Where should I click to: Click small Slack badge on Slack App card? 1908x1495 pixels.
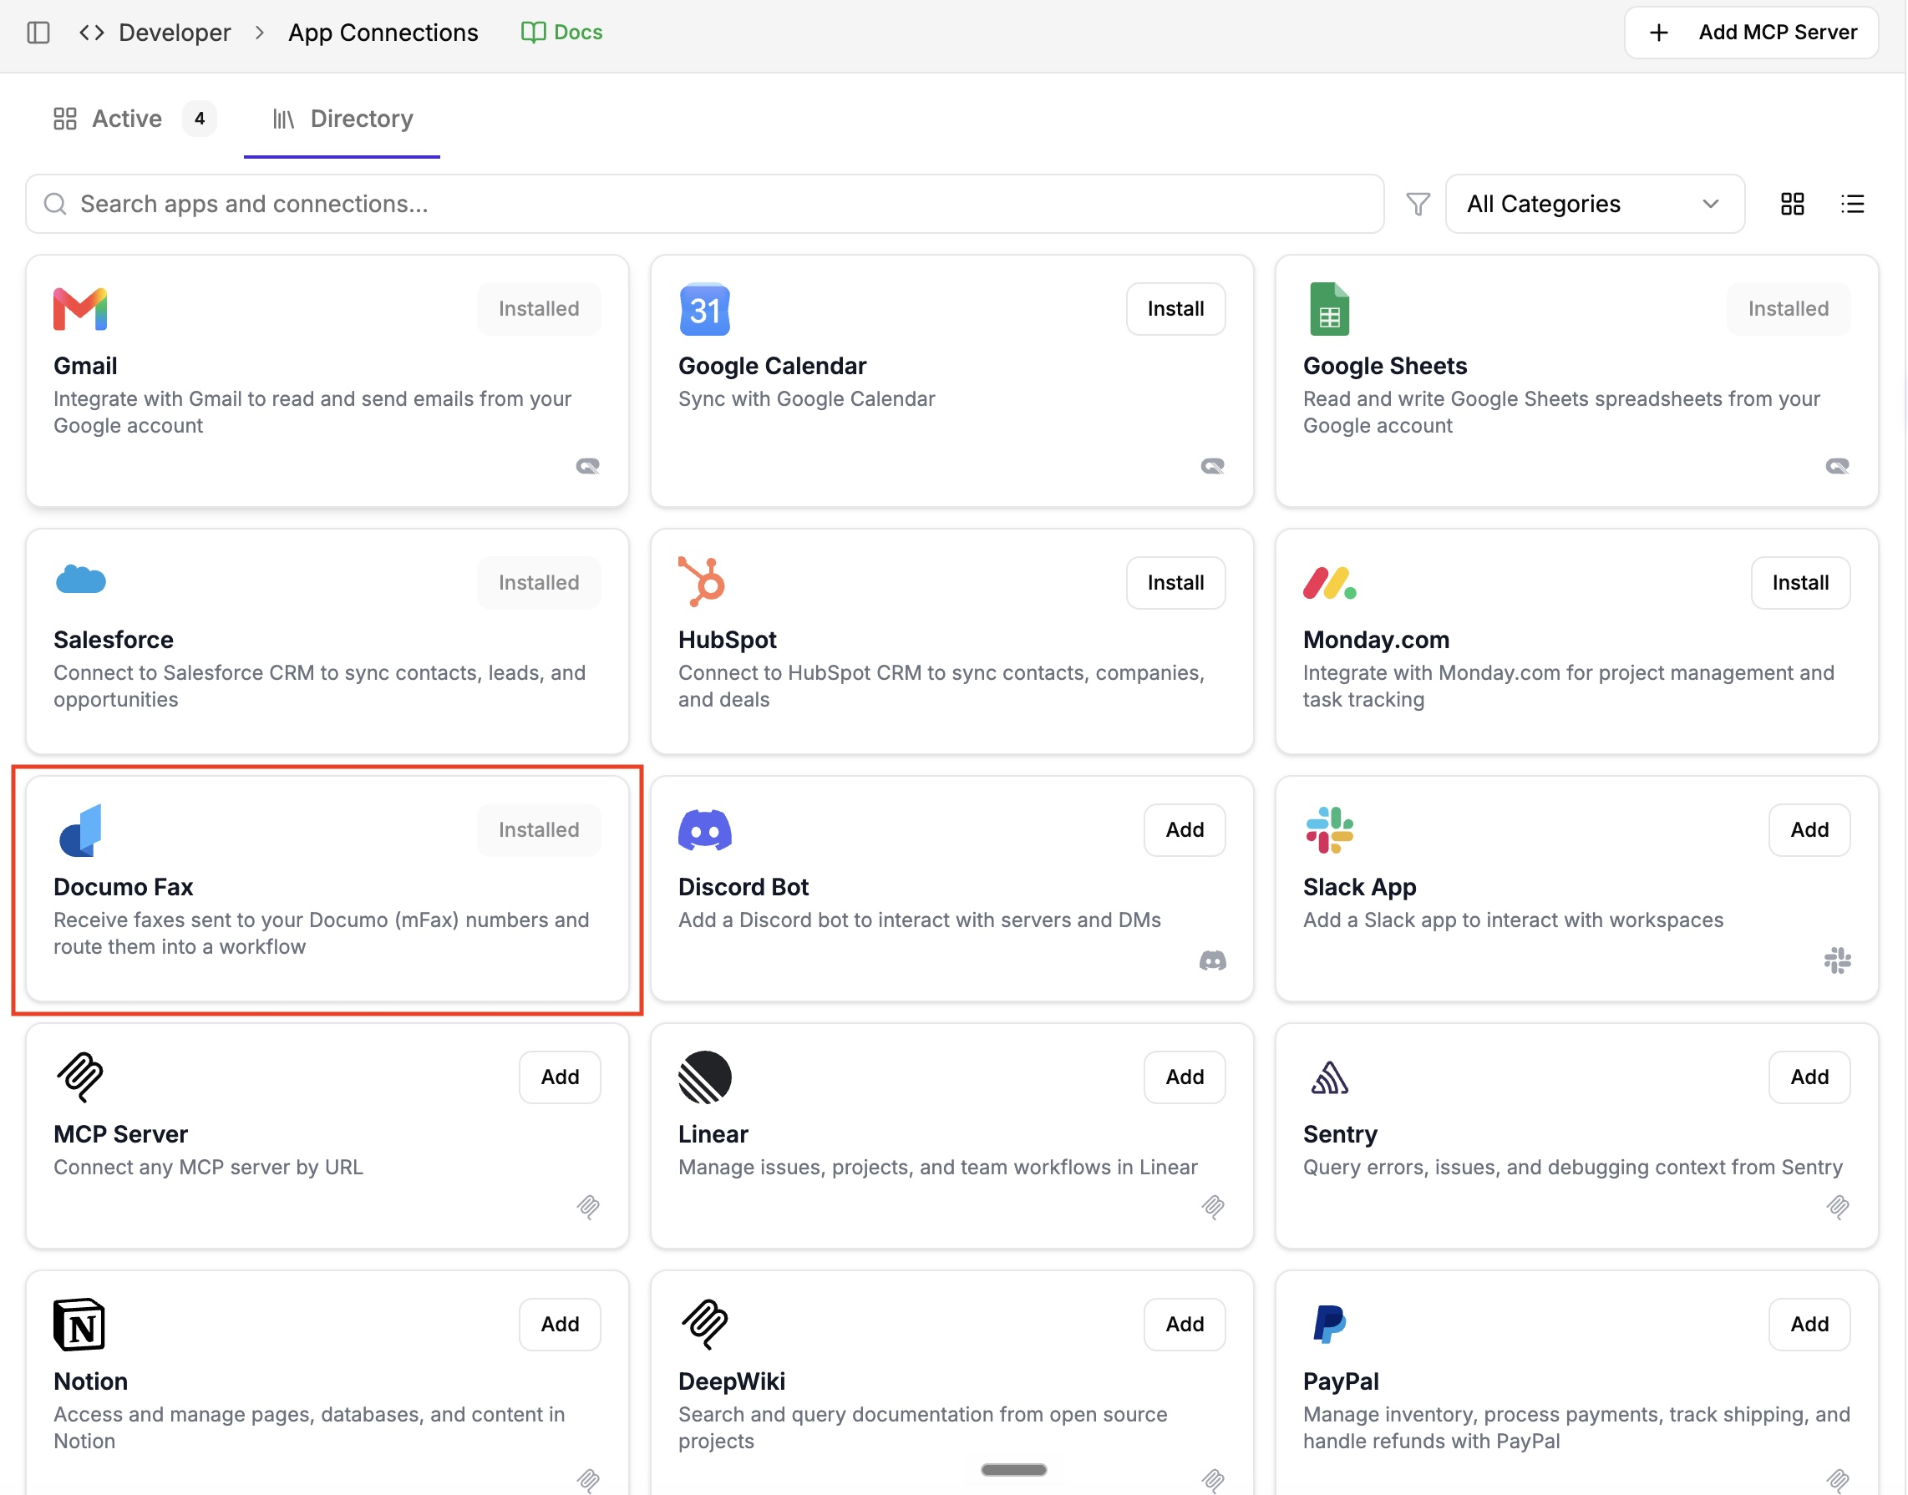pyautogui.click(x=1838, y=961)
